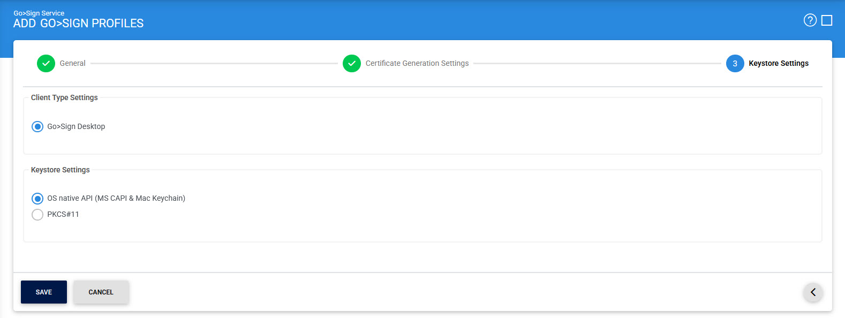Open the help question mark icon

[810, 20]
